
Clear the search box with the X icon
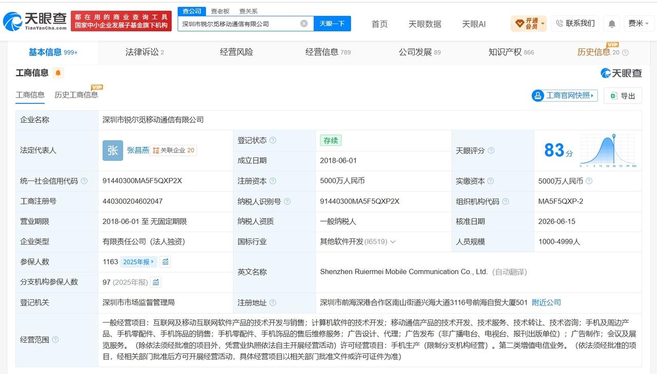tap(304, 24)
